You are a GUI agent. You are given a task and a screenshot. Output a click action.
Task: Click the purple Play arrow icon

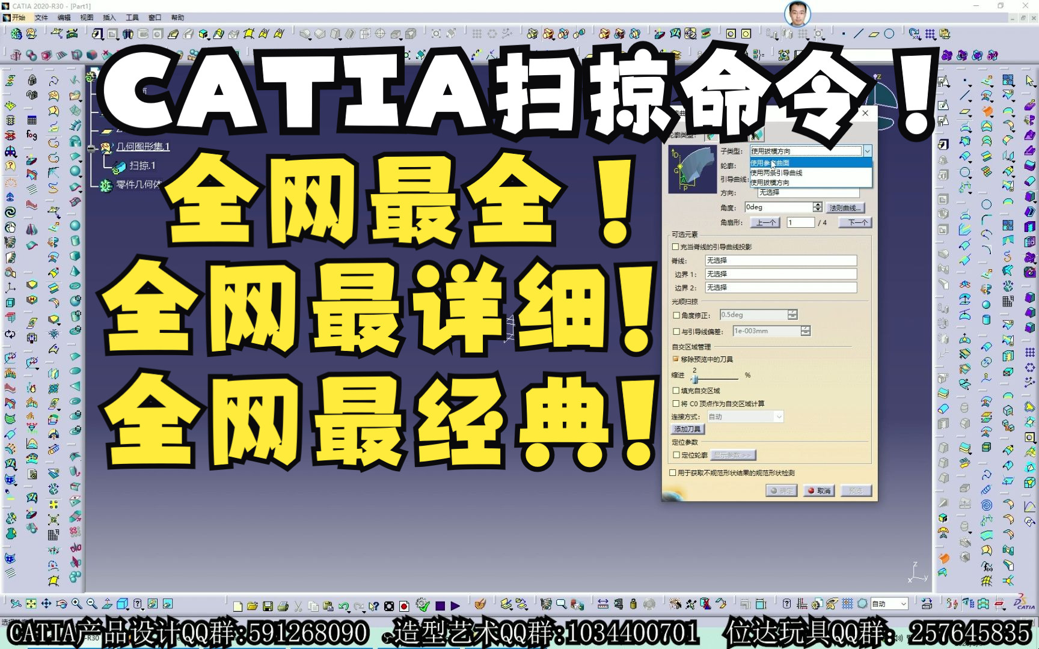(x=455, y=606)
